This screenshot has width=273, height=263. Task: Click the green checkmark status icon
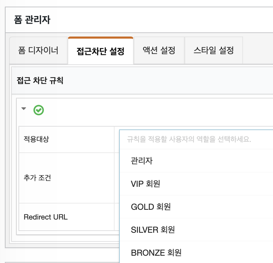38,110
